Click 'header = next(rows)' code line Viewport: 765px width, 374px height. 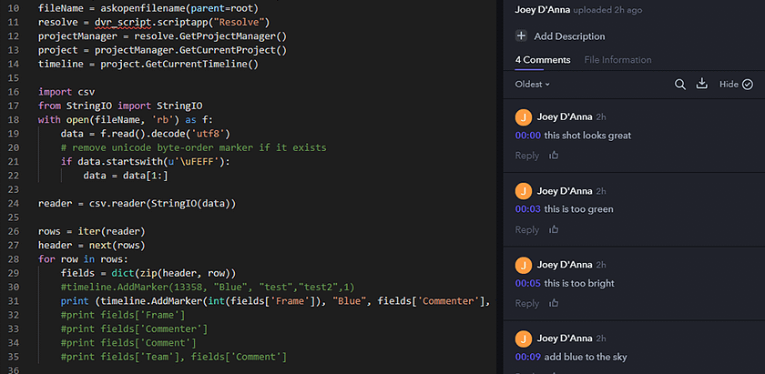click(x=92, y=245)
